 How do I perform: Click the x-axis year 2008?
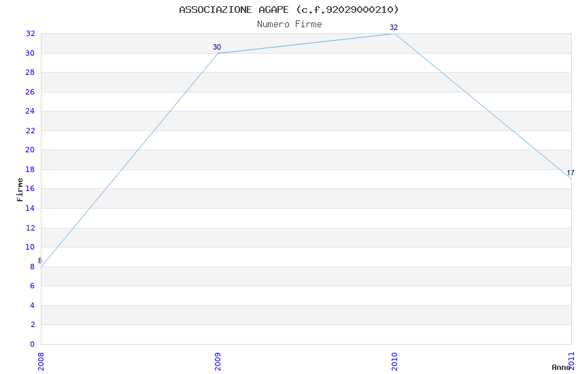41,362
